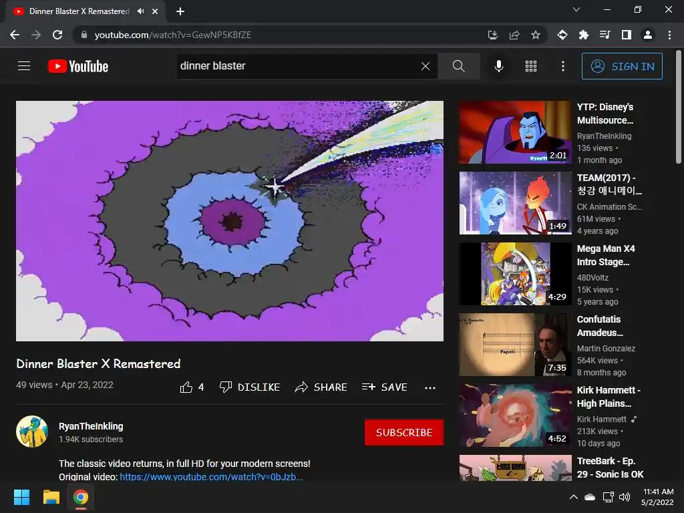Screen dimensions: 684x513
Task: Open the YouTube apps grid
Action: click(x=531, y=66)
